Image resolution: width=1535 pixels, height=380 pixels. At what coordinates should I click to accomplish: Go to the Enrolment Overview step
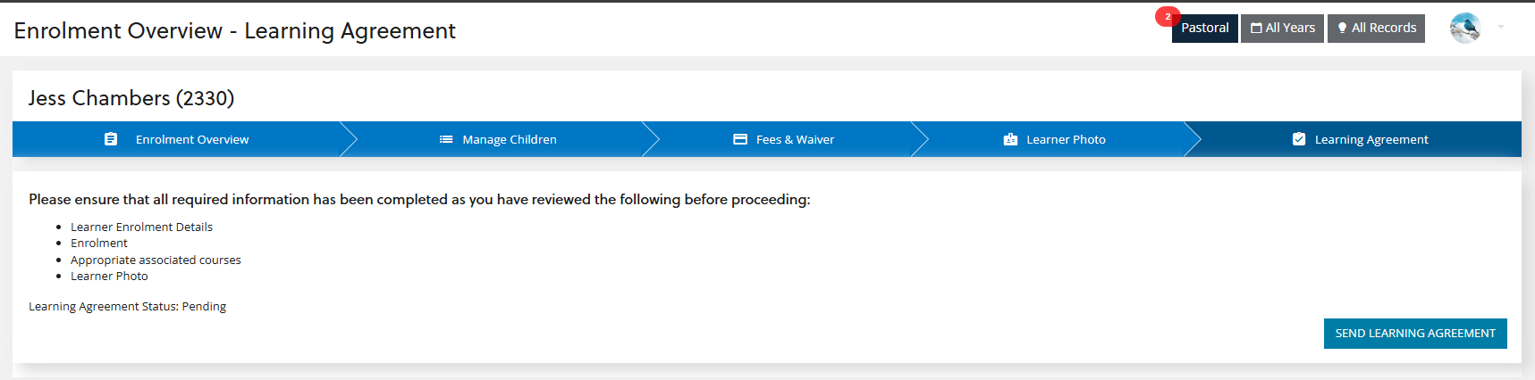coord(192,139)
